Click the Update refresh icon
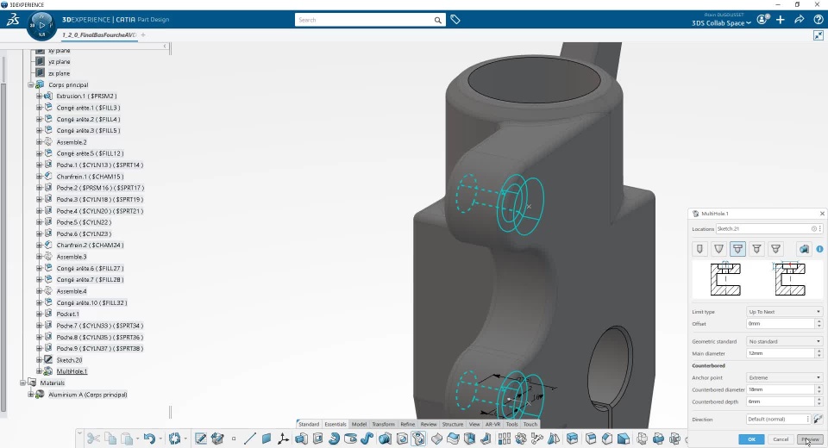 (x=175, y=439)
